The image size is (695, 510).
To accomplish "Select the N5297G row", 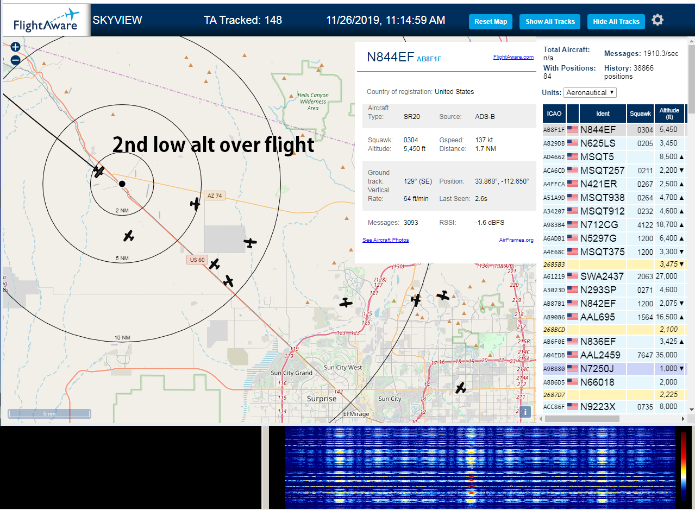I will [614, 238].
